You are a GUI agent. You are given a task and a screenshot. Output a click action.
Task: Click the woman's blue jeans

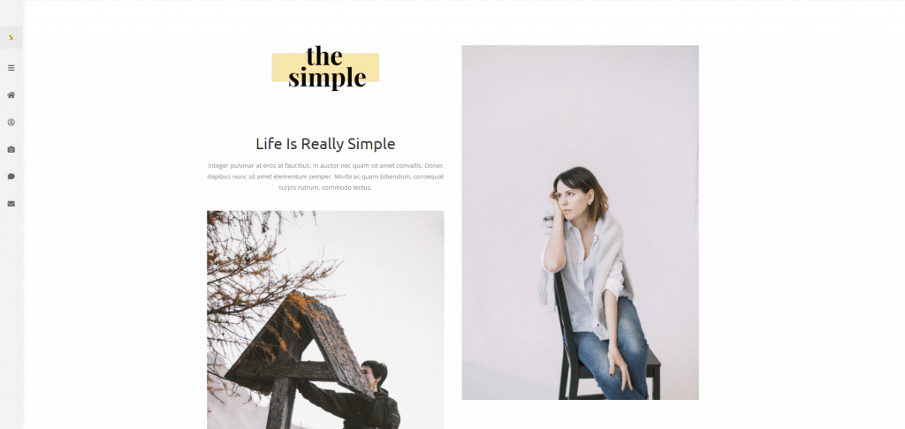pyautogui.click(x=612, y=346)
